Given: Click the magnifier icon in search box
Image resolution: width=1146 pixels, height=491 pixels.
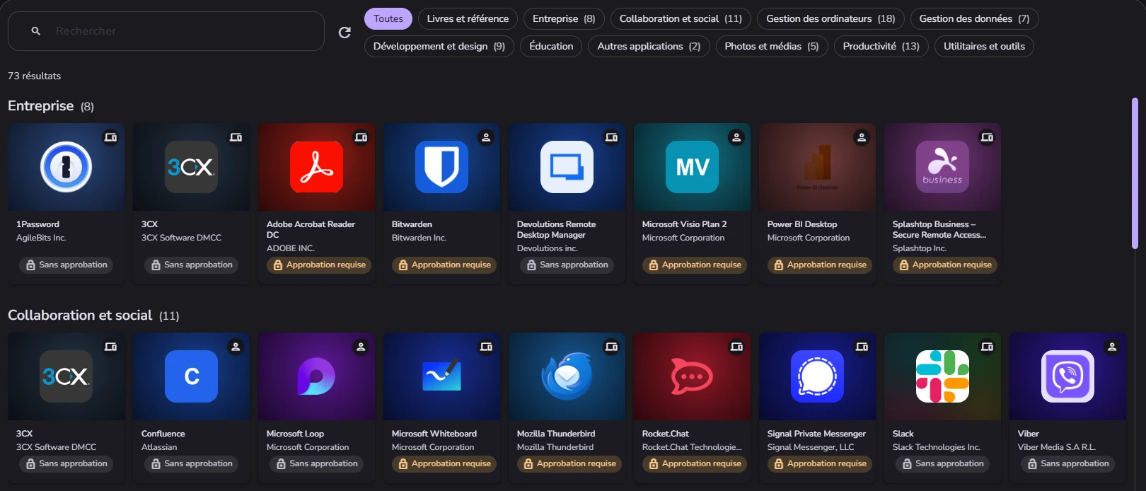Looking at the screenshot, I should pos(36,31).
